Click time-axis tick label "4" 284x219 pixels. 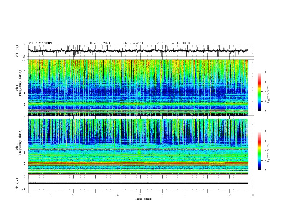tap(118, 195)
